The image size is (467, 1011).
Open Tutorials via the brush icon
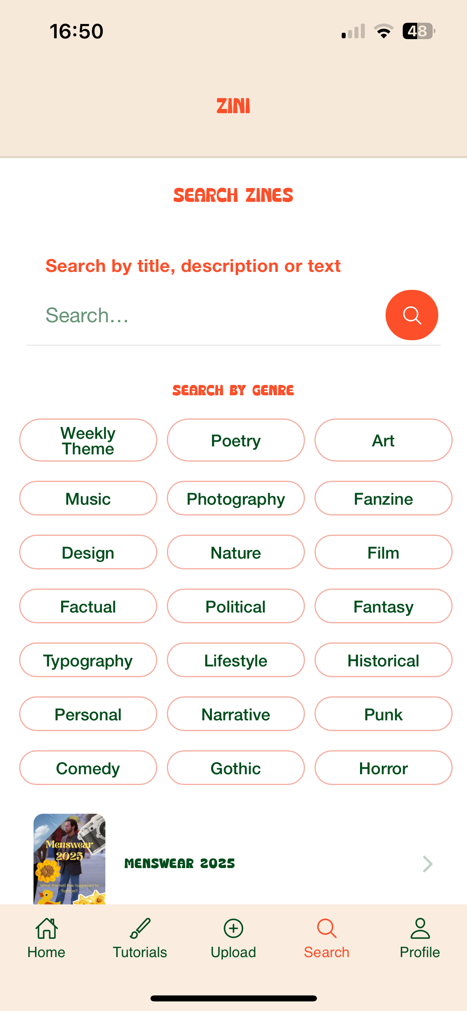(x=140, y=928)
